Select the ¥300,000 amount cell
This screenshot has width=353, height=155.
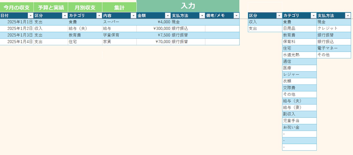(x=154, y=28)
